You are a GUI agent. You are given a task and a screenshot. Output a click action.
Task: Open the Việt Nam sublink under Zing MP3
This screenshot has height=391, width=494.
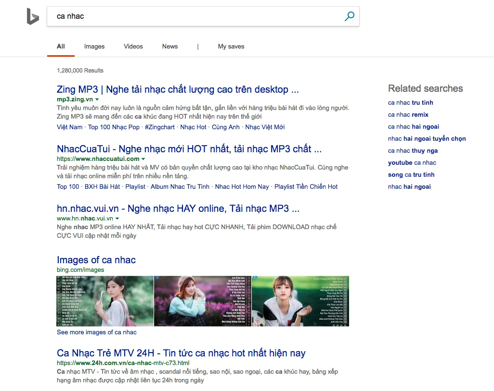[x=69, y=127]
